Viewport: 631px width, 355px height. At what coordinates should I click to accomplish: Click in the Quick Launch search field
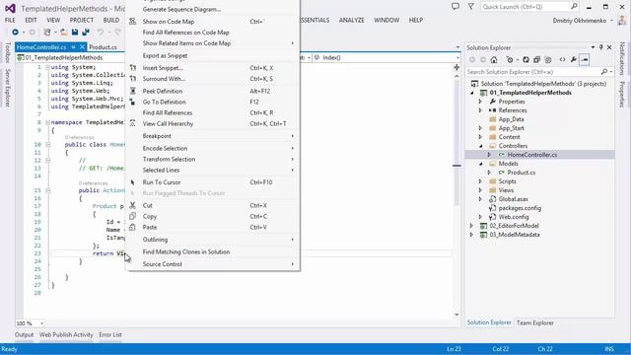[x=525, y=7]
